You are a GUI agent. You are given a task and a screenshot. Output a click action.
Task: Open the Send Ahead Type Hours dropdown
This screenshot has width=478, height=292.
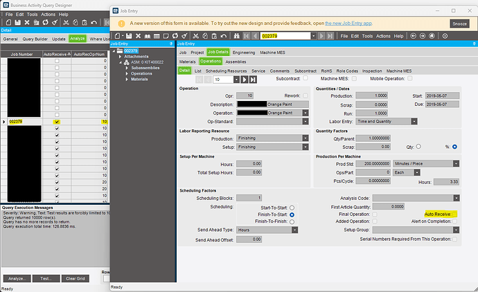(295, 230)
